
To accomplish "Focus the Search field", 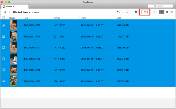I will (160, 6).
